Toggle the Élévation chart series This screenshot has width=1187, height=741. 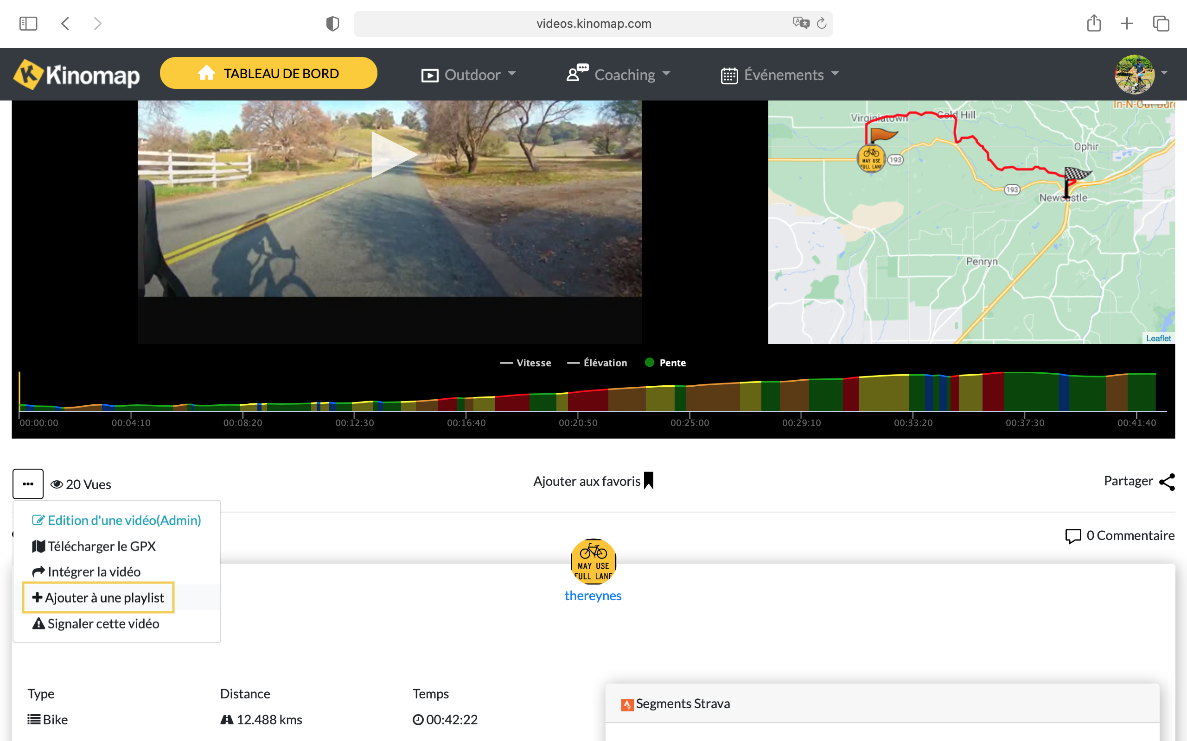tap(597, 363)
